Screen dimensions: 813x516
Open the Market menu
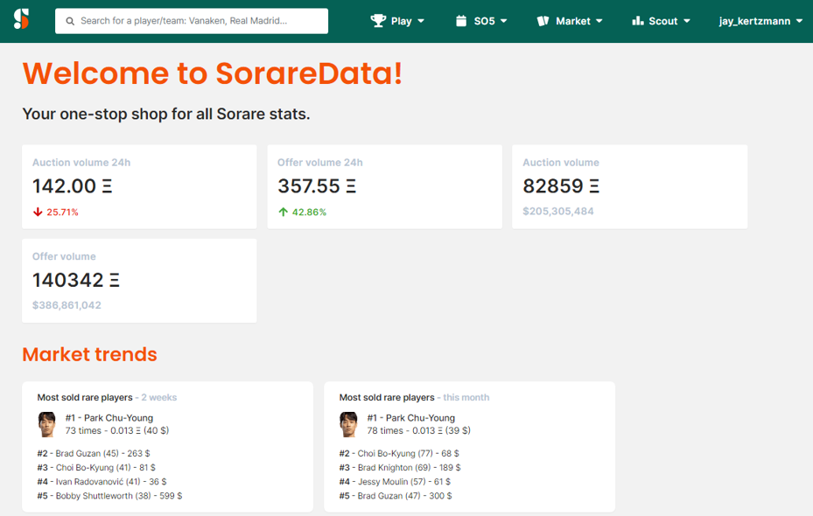[570, 21]
